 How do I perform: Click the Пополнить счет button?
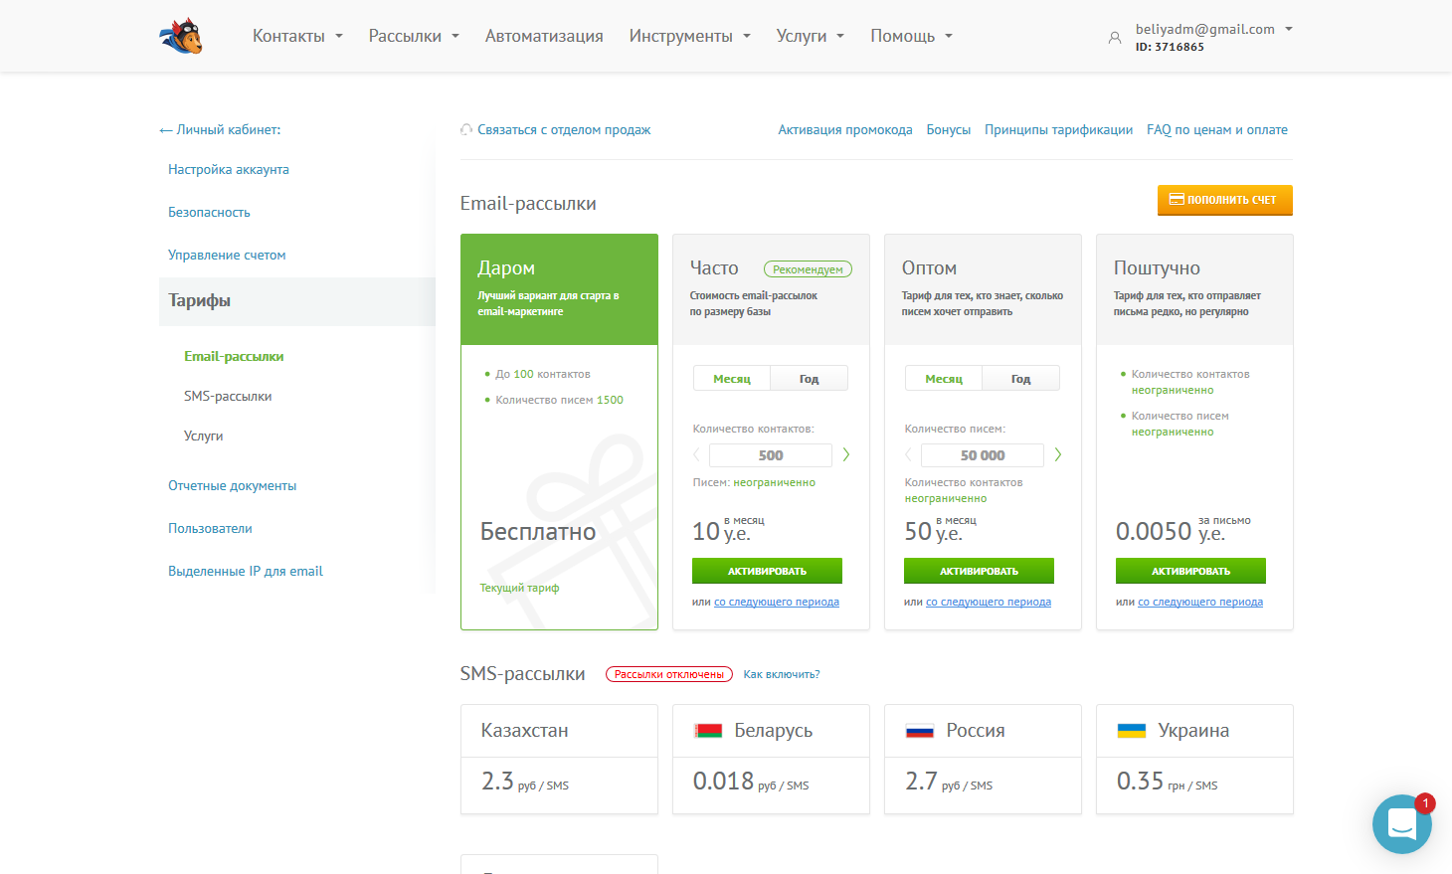(x=1225, y=200)
